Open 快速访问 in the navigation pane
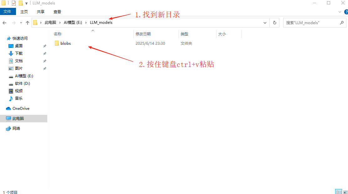The image size is (348, 194). (20, 38)
